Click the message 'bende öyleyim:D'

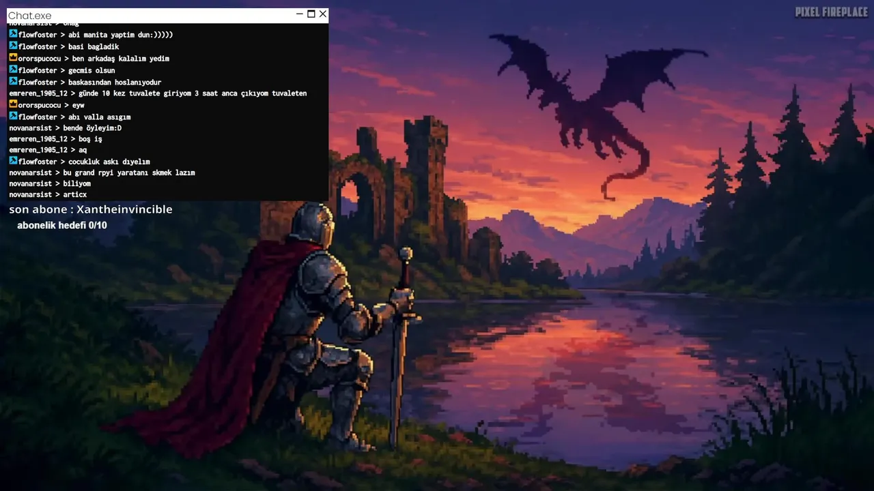click(x=92, y=128)
